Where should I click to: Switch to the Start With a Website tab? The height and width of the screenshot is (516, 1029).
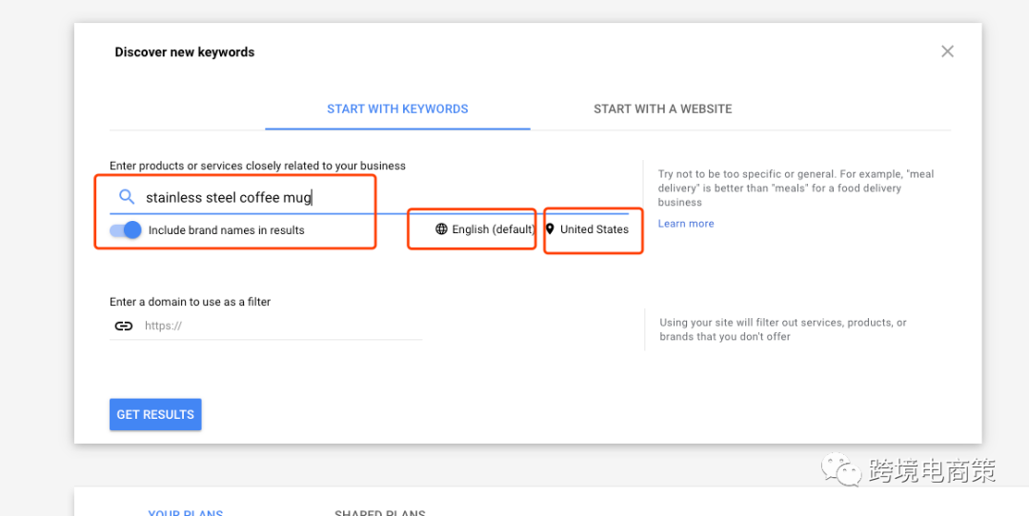click(x=662, y=109)
